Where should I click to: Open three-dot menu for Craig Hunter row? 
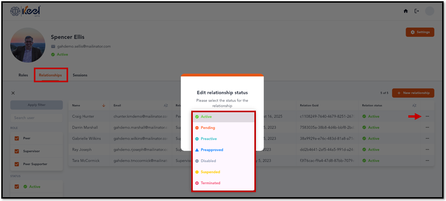(427, 116)
